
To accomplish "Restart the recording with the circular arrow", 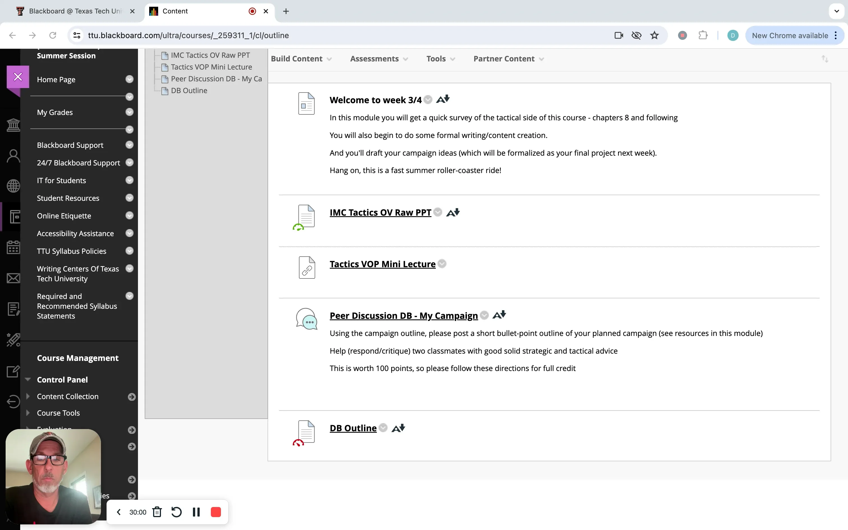I will (x=176, y=512).
